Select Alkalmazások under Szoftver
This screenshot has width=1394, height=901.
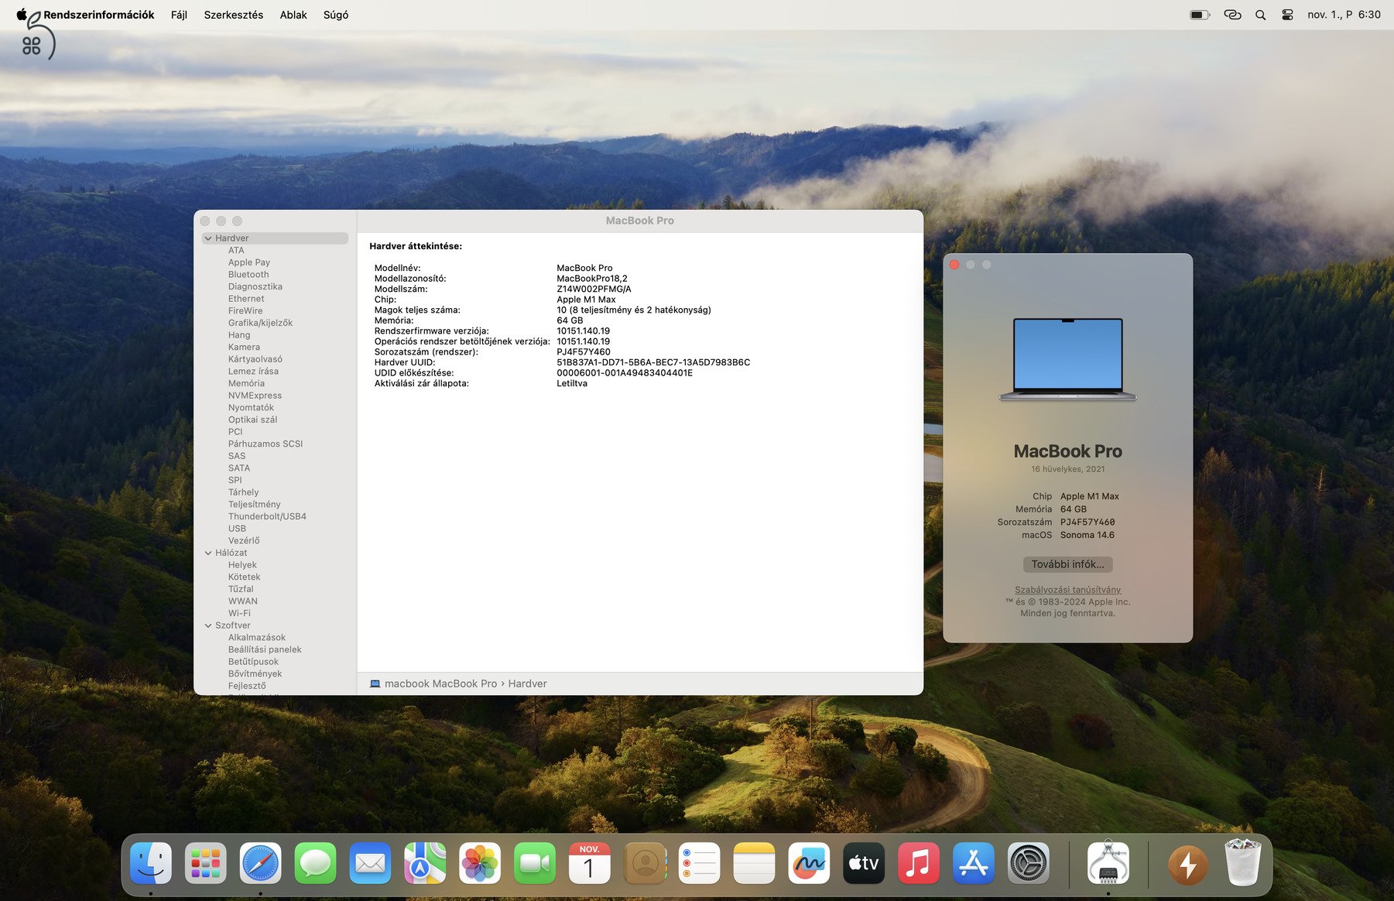click(257, 638)
